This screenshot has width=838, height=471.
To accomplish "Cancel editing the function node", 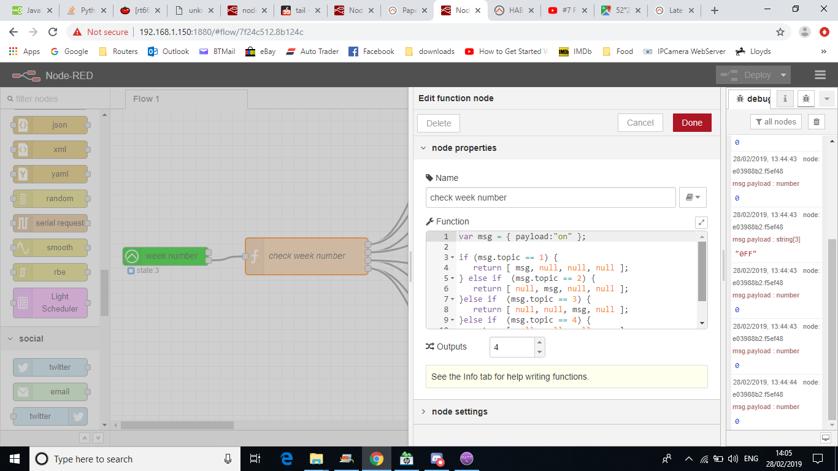I will 640,123.
